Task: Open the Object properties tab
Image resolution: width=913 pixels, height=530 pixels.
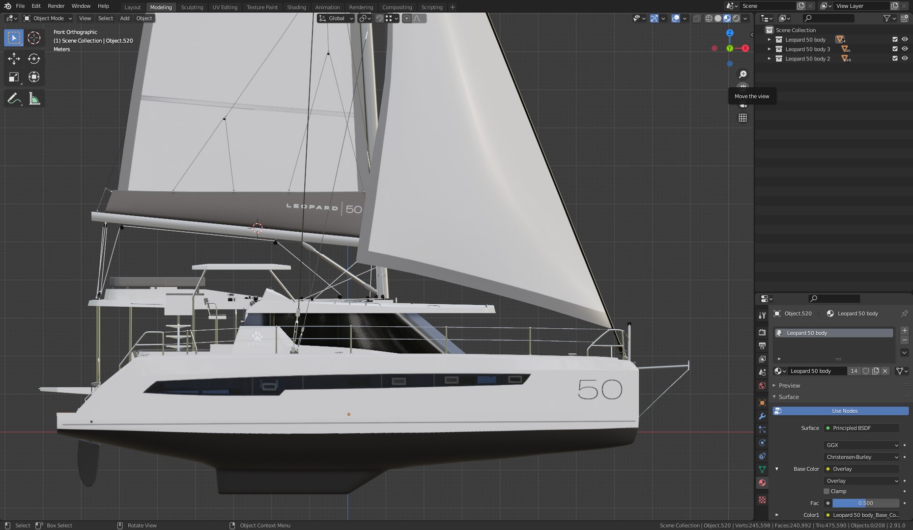Action: pos(762,403)
